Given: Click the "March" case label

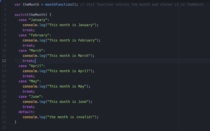Looking at the screenshot, I should (36, 51).
